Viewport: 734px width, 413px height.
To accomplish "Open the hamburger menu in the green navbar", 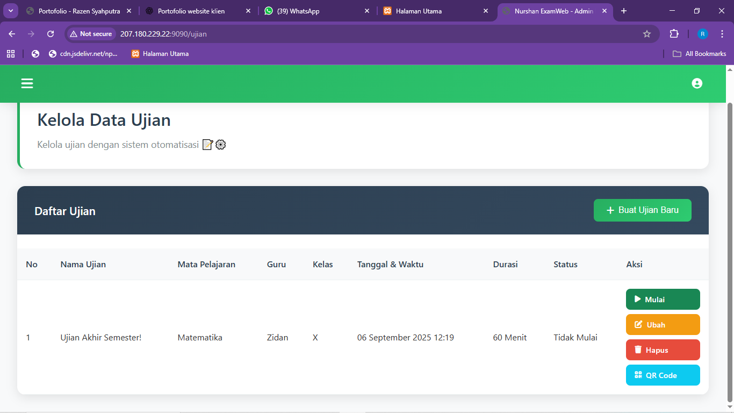I will coord(26,83).
